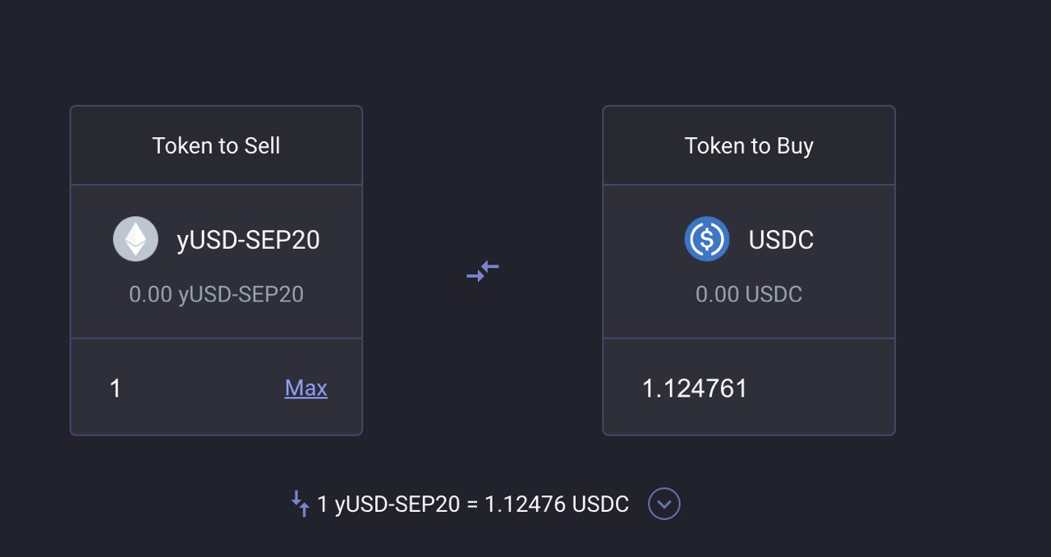
Task: Click the 1 yUSD-SEP20 = 1.12476 USDC rate
Action: 473,504
